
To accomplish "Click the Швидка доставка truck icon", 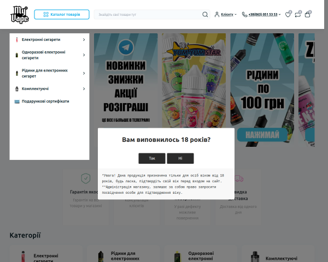I will (x=239, y=178).
